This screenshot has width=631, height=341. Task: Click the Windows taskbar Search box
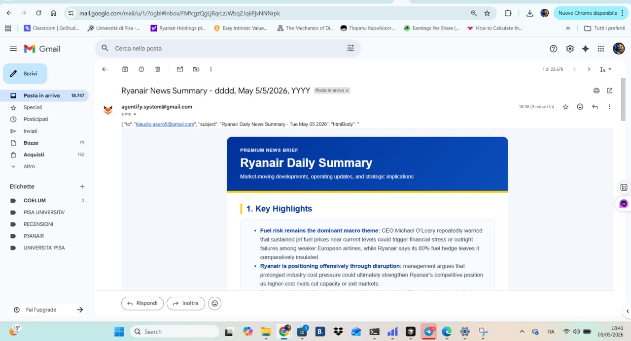(175, 332)
